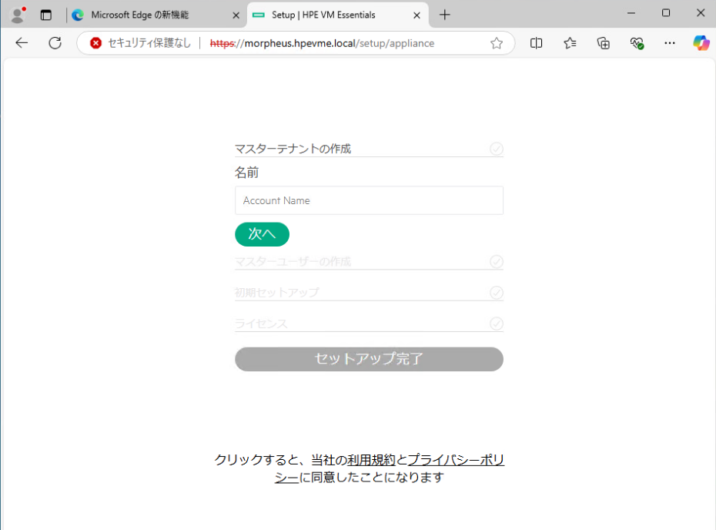Close the Microsoft Edge の新機能 tab
716x530 pixels.
click(236, 15)
